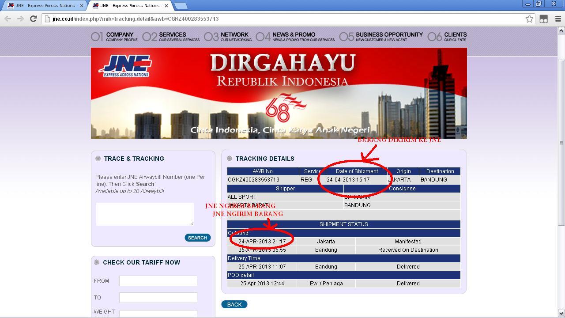Open the 05 Business Opportunity menu

(x=381, y=37)
